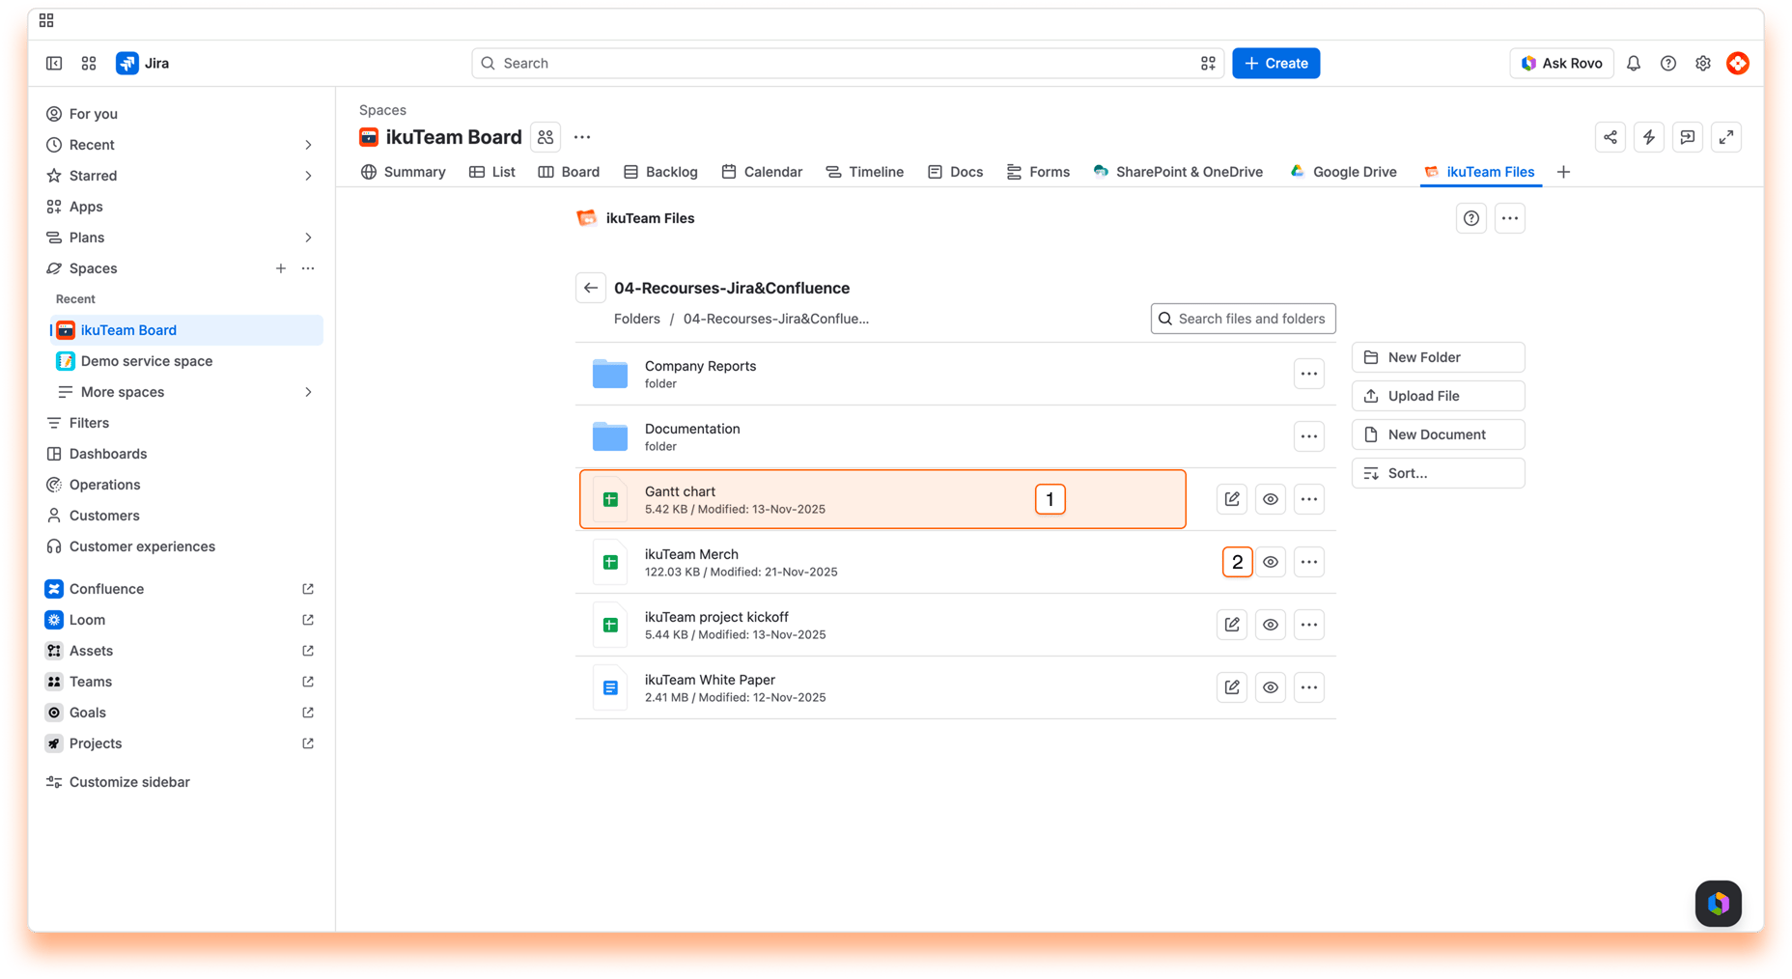Edit ikuTeam project kickoff file
The image size is (1792, 979).
pos(1232,625)
